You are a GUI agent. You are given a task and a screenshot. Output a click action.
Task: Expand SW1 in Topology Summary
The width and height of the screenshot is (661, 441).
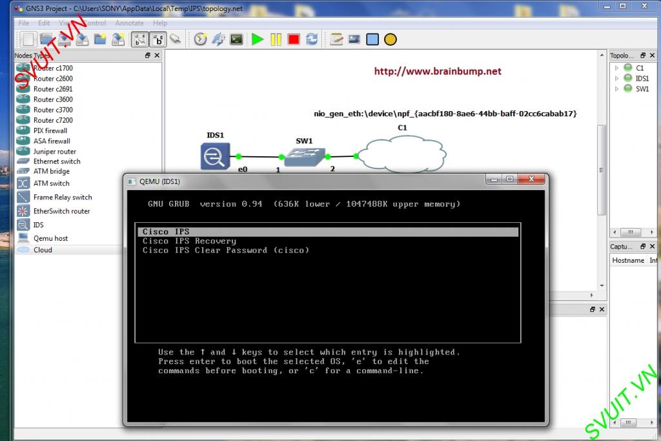(616, 89)
